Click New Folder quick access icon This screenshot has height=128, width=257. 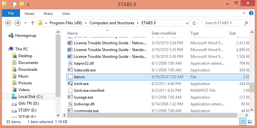tap(22, 5)
